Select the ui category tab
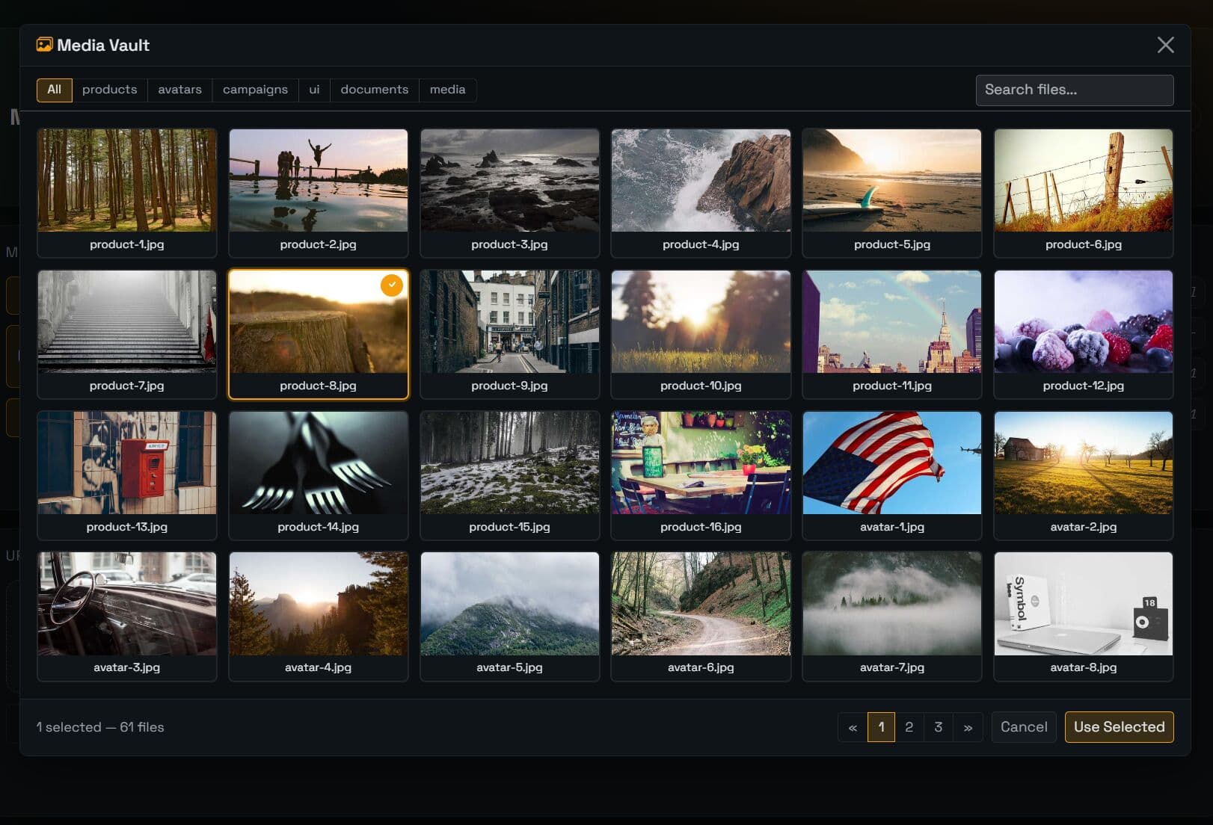The height and width of the screenshot is (825, 1213). 313,90
